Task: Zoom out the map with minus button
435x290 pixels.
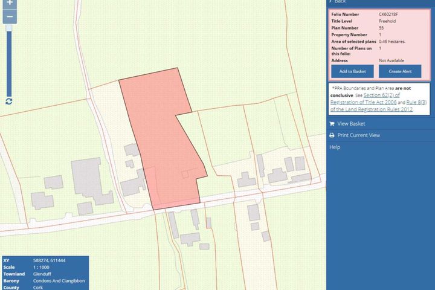Action: point(10,17)
